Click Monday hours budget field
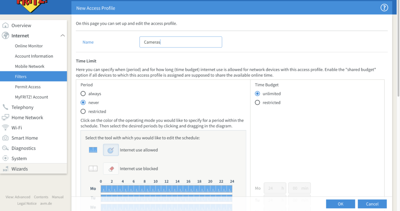This screenshot has height=211, width=400. coord(275,188)
